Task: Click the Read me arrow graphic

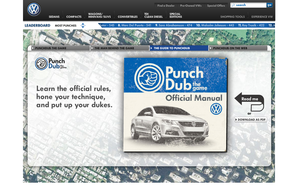Action: [x=249, y=102]
